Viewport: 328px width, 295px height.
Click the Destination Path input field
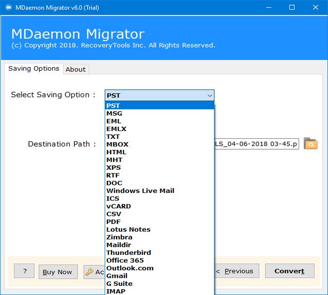tap(256, 144)
